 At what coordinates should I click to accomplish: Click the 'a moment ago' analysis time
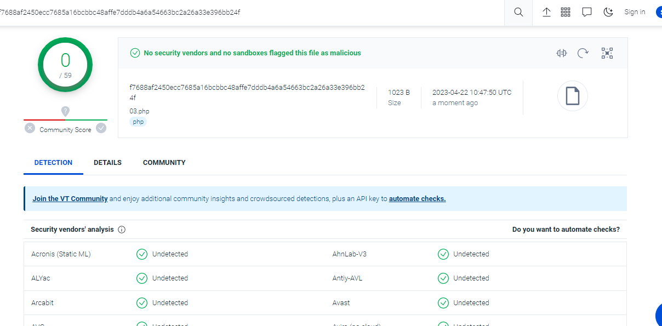pos(455,103)
